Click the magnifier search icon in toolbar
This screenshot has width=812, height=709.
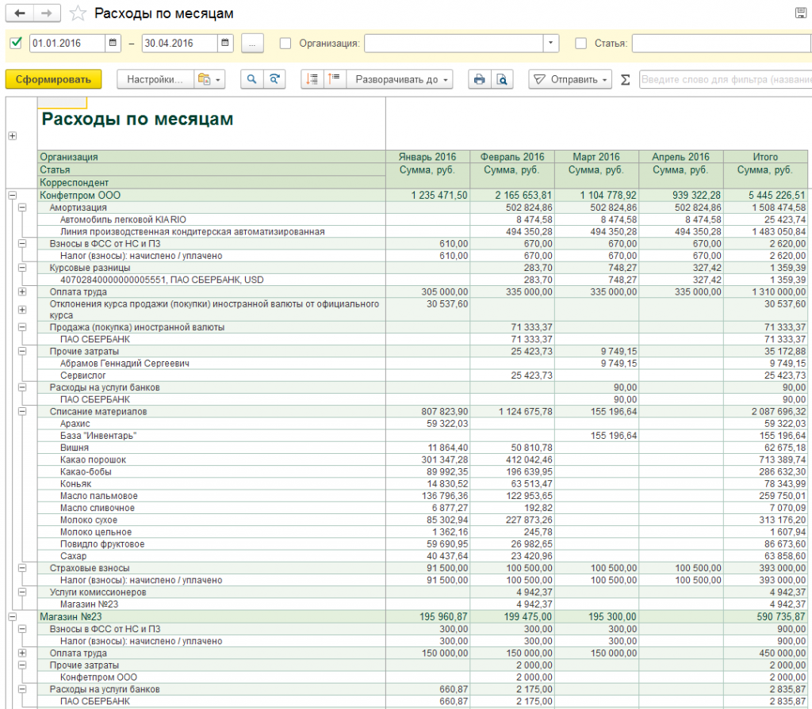[252, 79]
